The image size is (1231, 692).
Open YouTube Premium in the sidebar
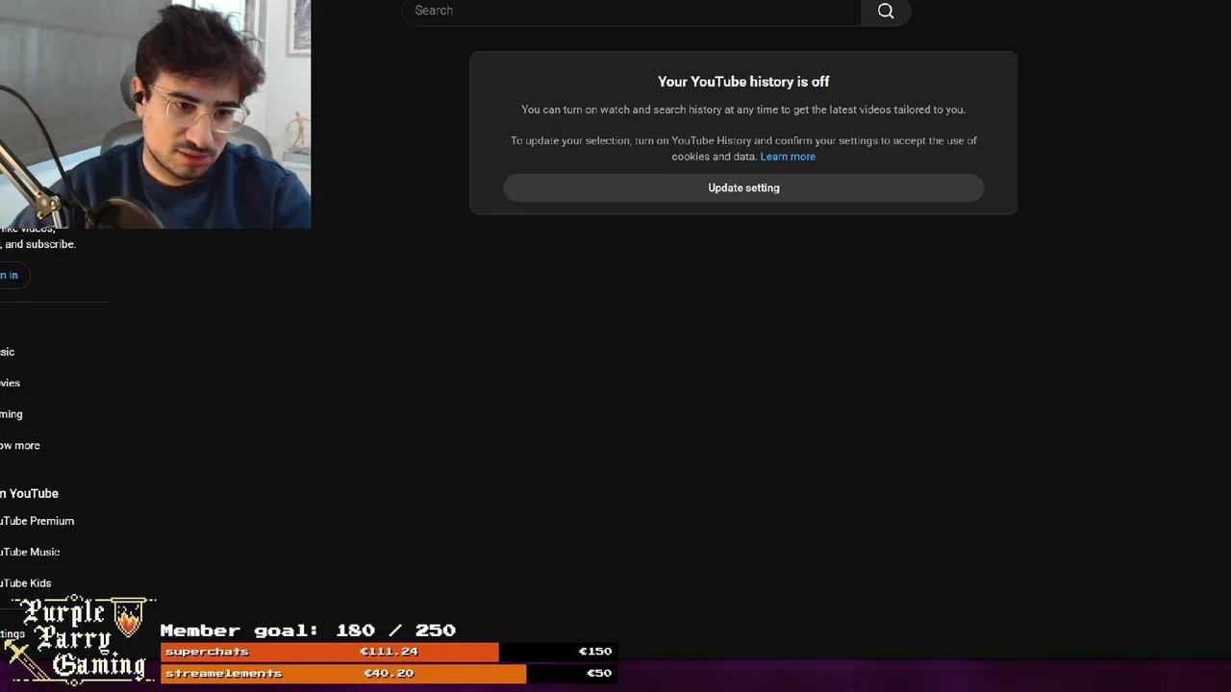click(37, 521)
